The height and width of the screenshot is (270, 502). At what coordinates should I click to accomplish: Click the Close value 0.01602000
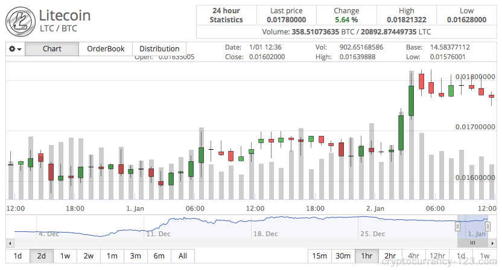(267, 57)
